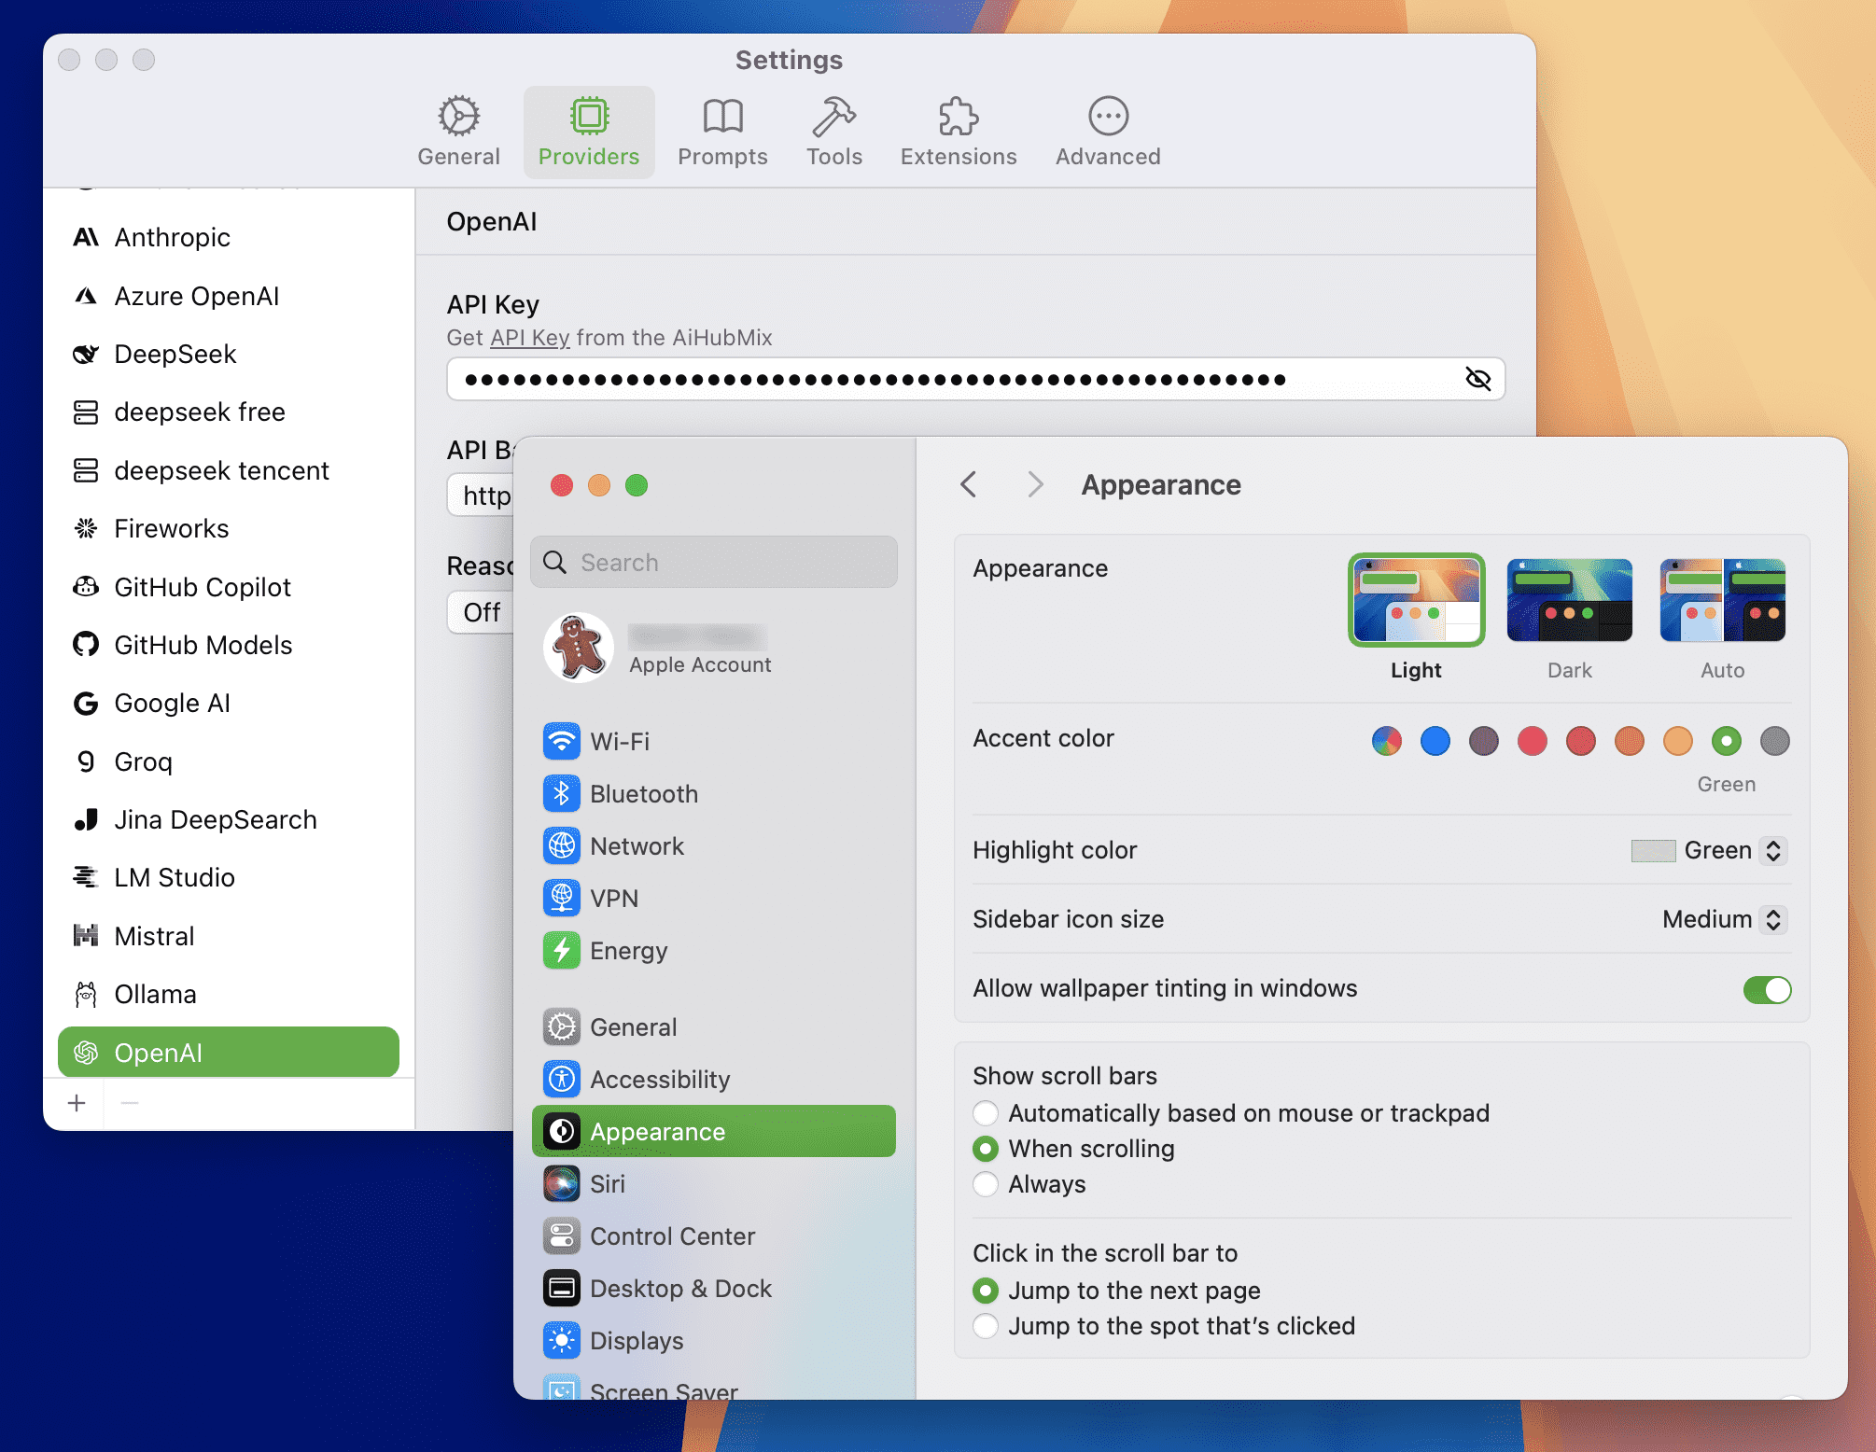
Task: Open Siri settings
Action: tap(714, 1184)
